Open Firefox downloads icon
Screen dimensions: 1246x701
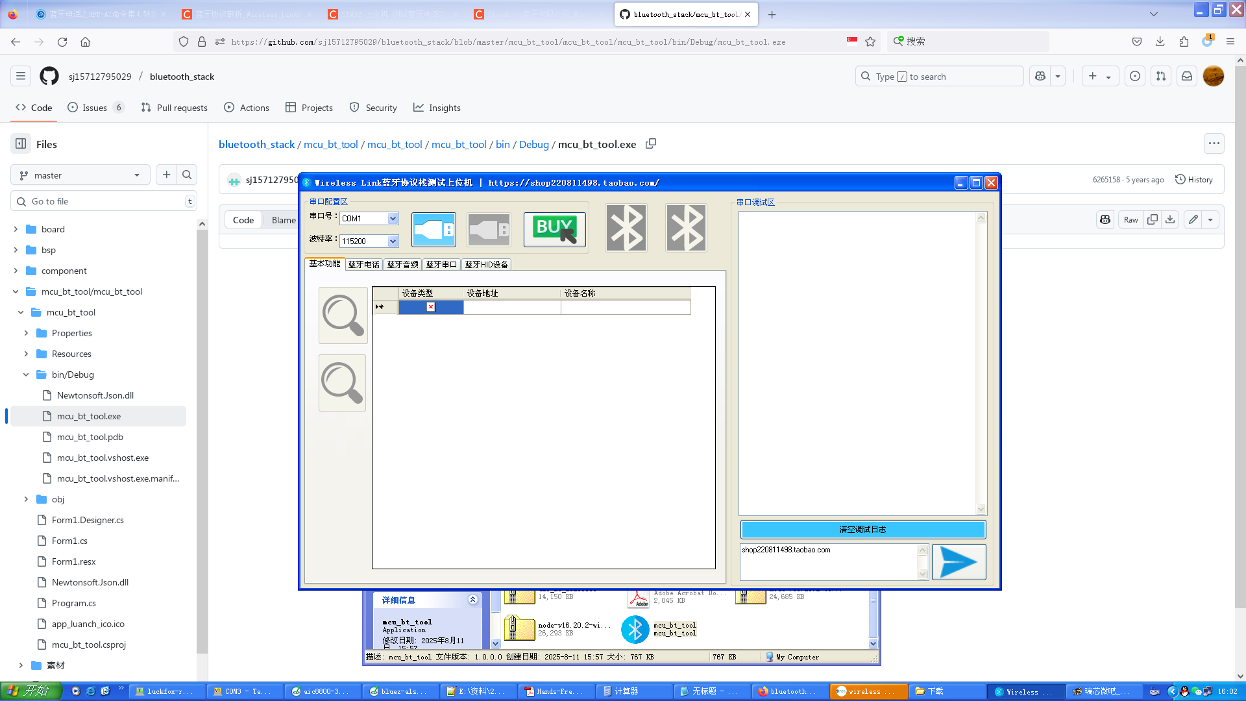(x=1160, y=42)
